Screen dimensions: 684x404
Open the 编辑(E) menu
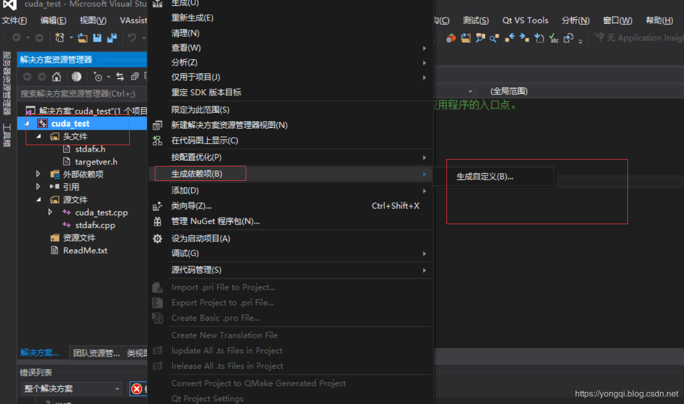point(53,20)
